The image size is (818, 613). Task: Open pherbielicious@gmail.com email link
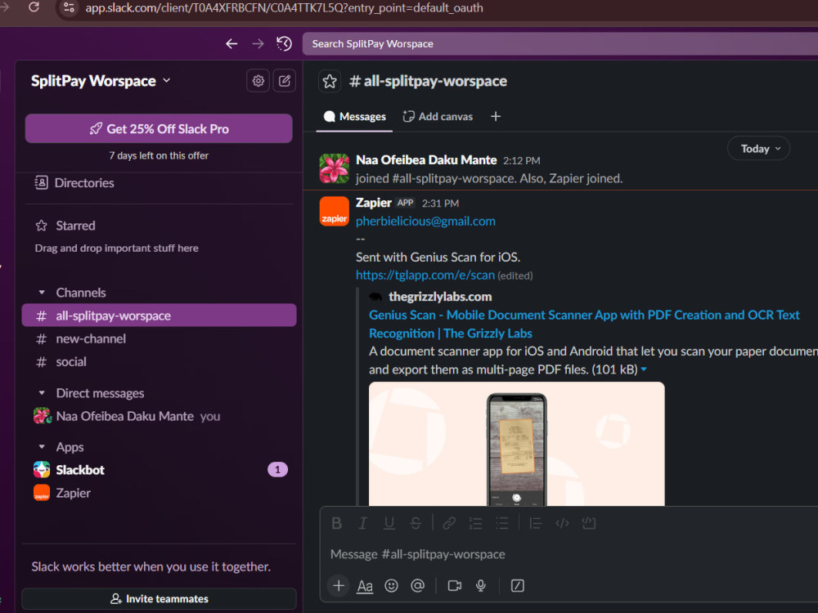[x=425, y=221]
